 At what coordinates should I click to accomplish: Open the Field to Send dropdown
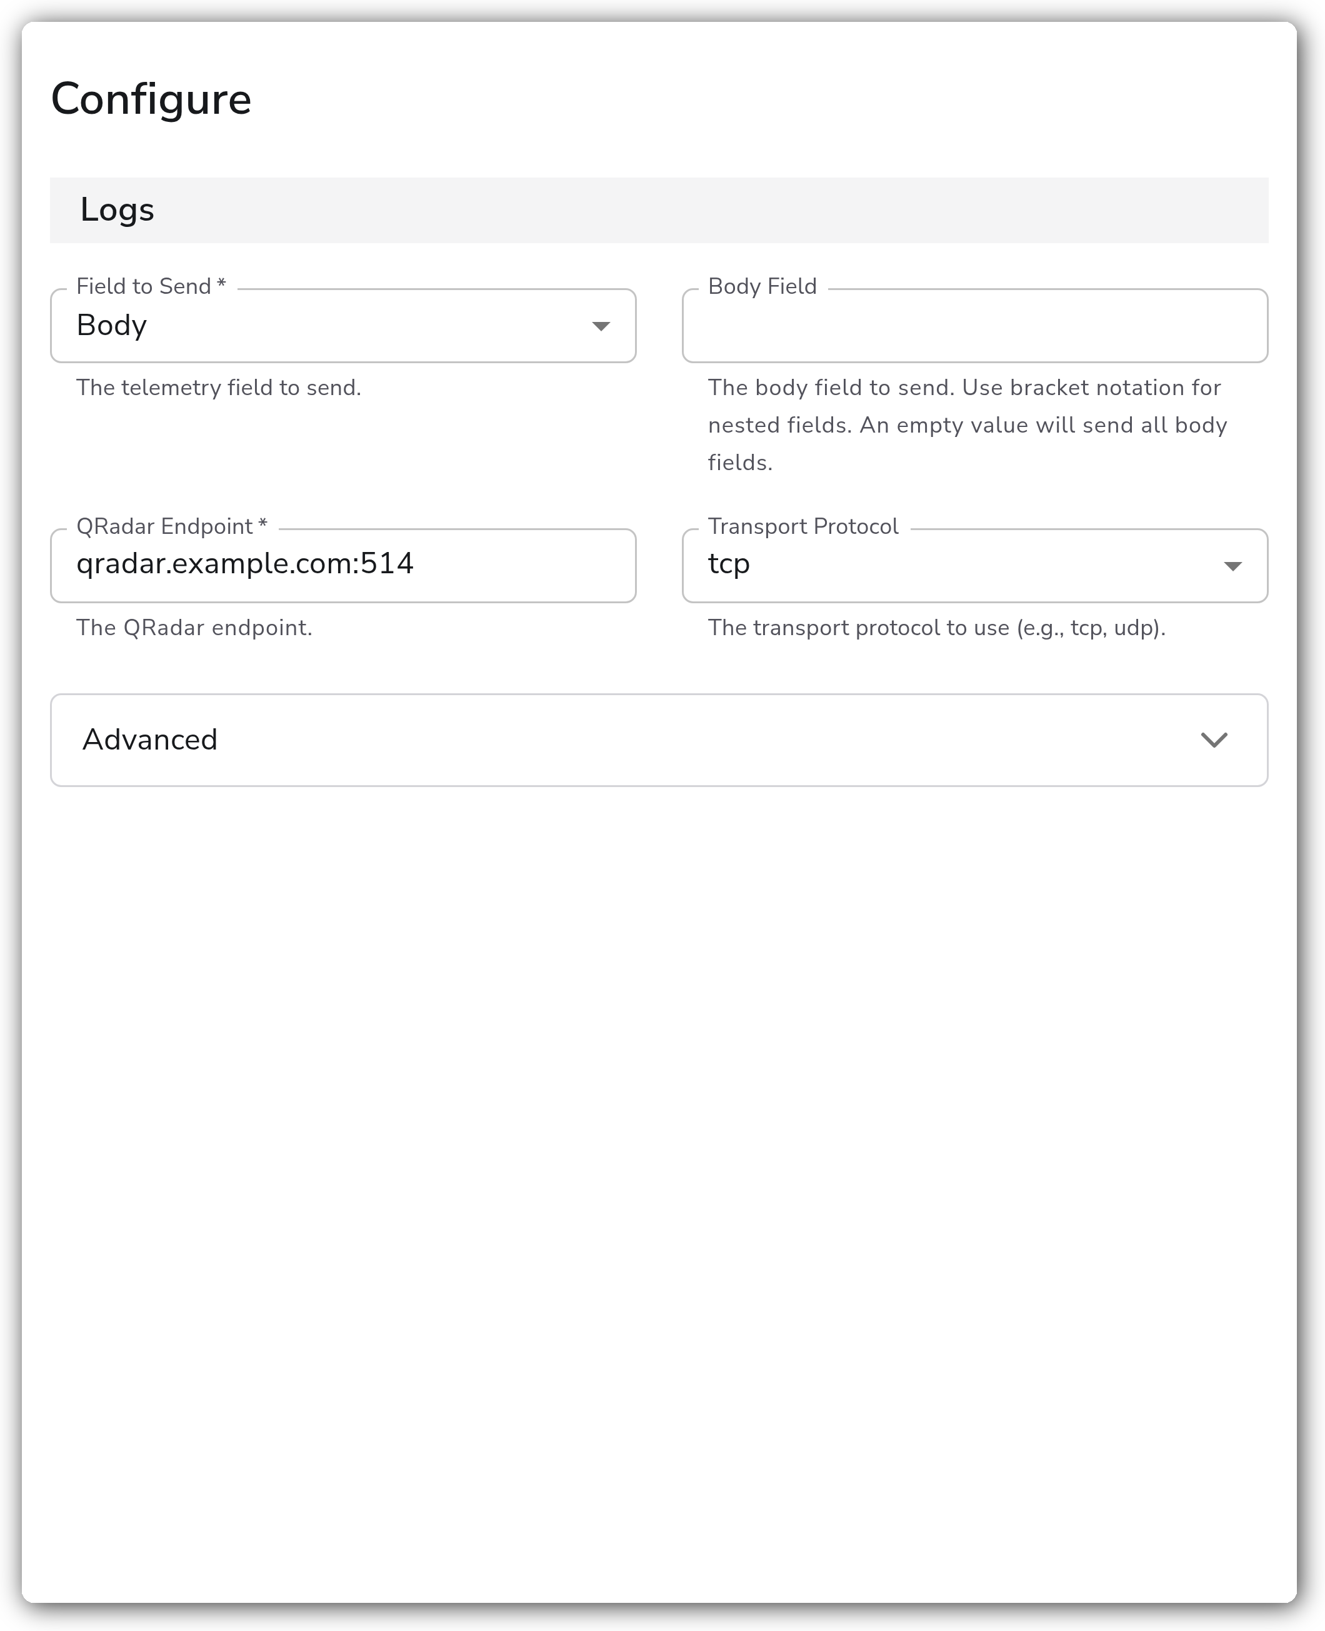(x=342, y=326)
